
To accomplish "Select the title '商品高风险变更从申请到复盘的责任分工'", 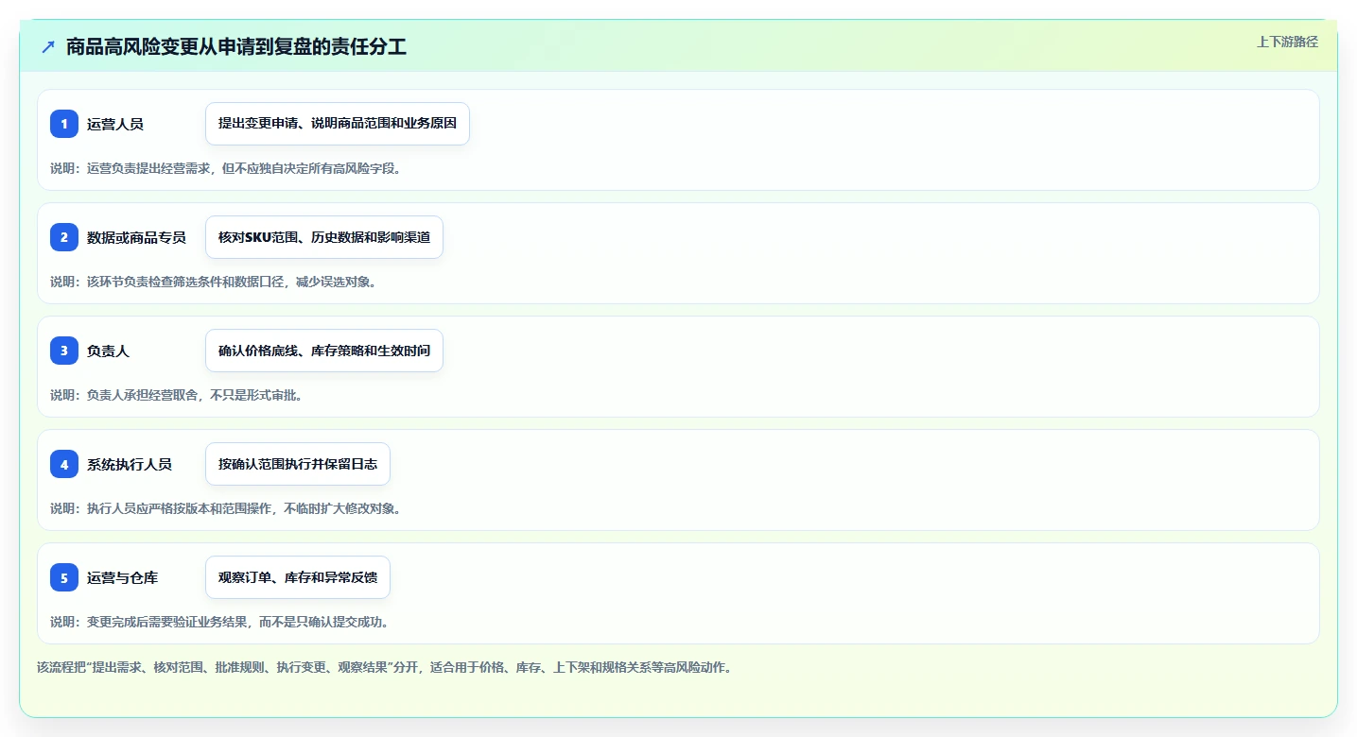I will (x=236, y=46).
